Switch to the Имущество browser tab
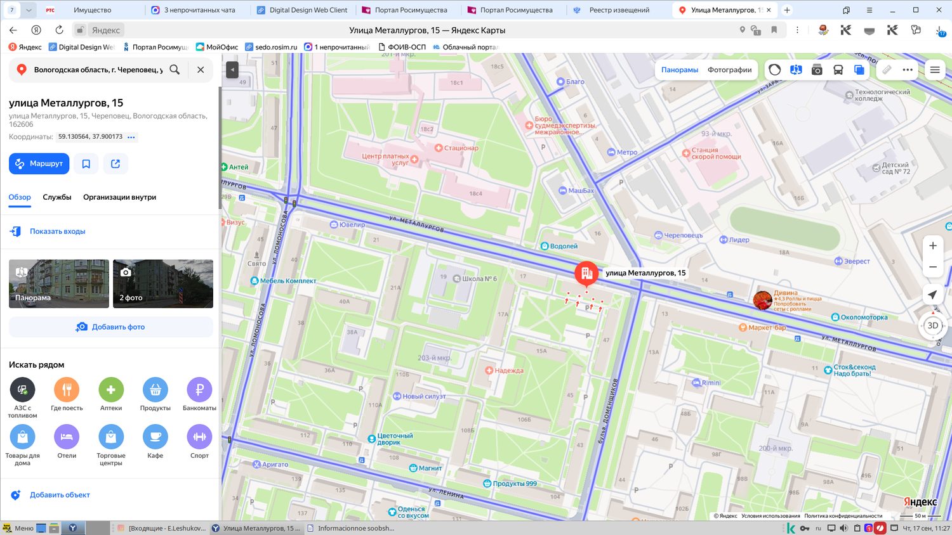Viewport: 952px width, 535px height. pyautogui.click(x=92, y=10)
